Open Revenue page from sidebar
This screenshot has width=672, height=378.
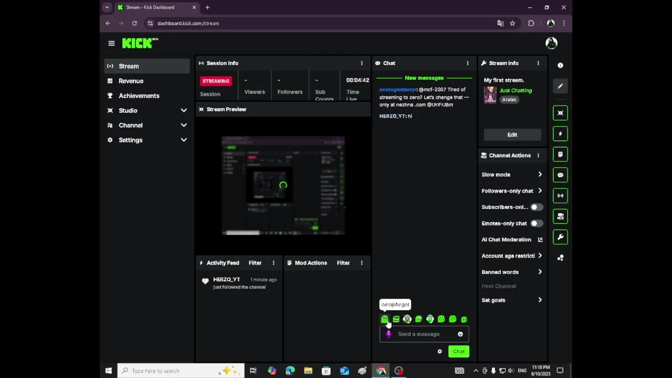point(147,81)
